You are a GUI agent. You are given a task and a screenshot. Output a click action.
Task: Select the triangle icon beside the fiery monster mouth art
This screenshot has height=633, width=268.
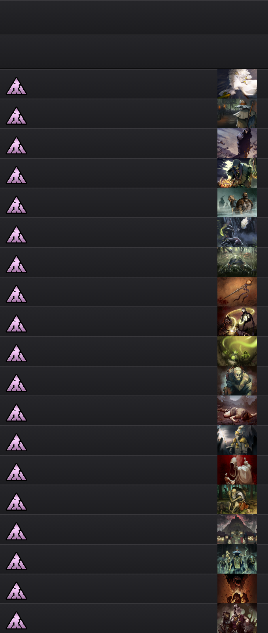(16, 591)
